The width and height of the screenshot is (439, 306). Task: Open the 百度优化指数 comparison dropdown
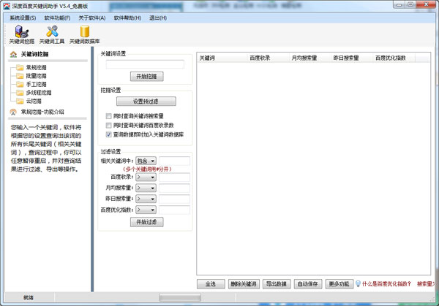[x=146, y=210]
